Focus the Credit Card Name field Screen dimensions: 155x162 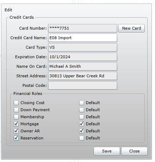click(x=83, y=38)
